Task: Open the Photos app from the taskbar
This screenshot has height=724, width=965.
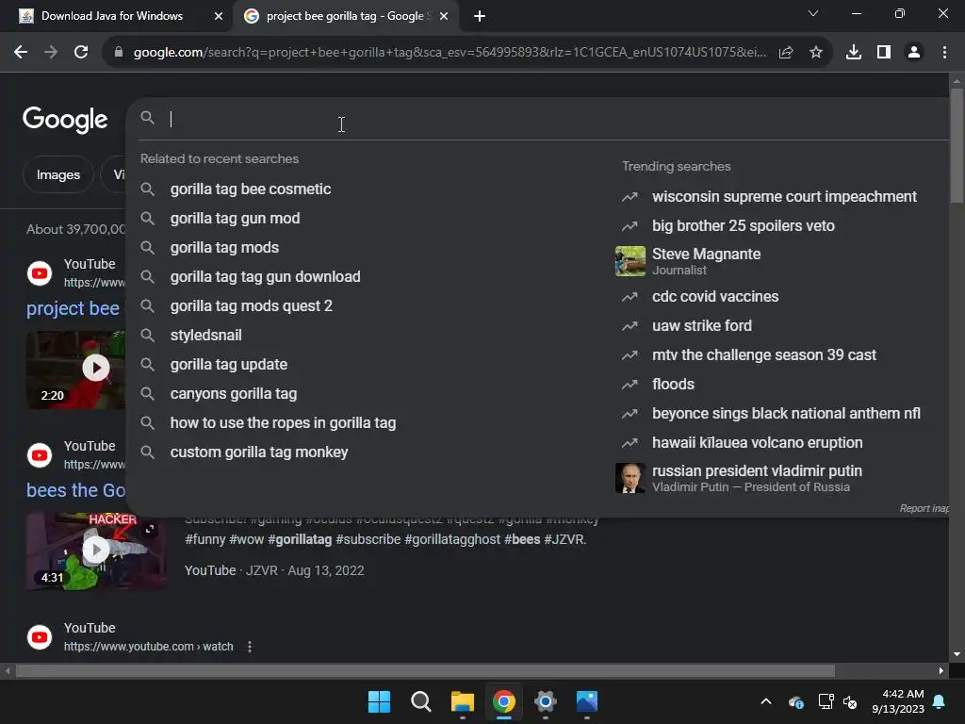Action: coord(587,701)
